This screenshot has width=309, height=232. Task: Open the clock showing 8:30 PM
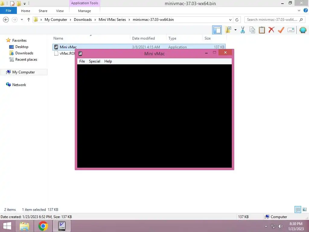coord(296,226)
